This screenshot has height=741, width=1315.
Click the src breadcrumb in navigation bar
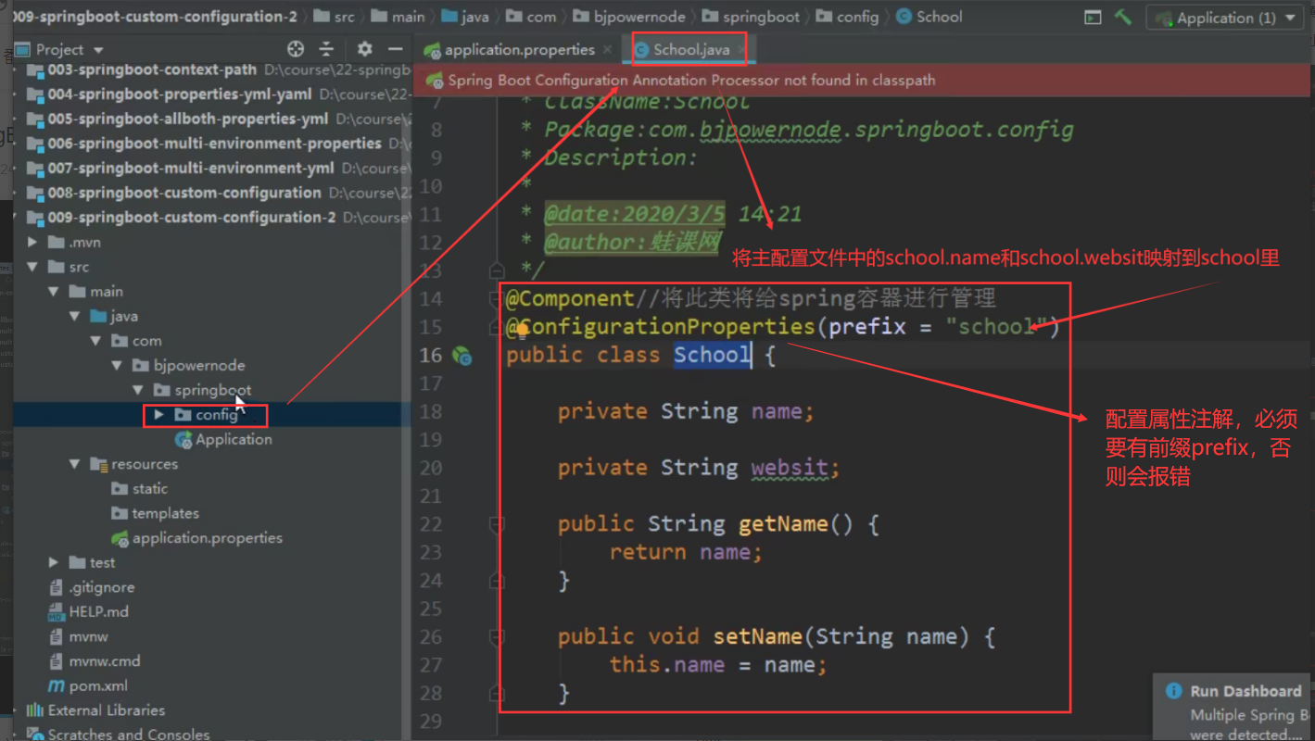[335, 17]
